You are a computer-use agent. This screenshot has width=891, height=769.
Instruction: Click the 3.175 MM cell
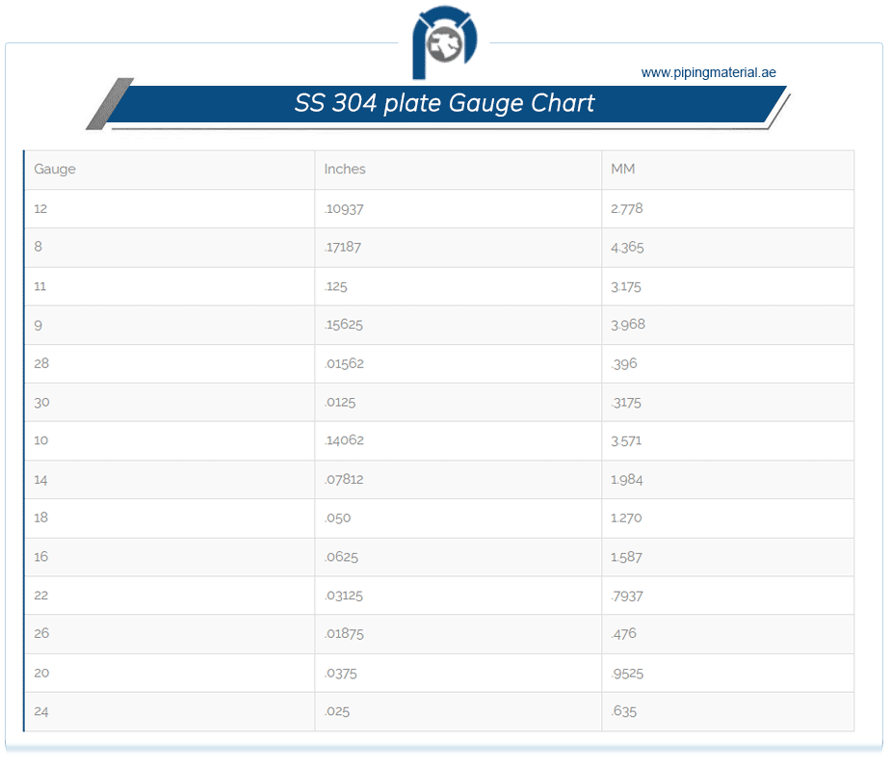click(728, 286)
